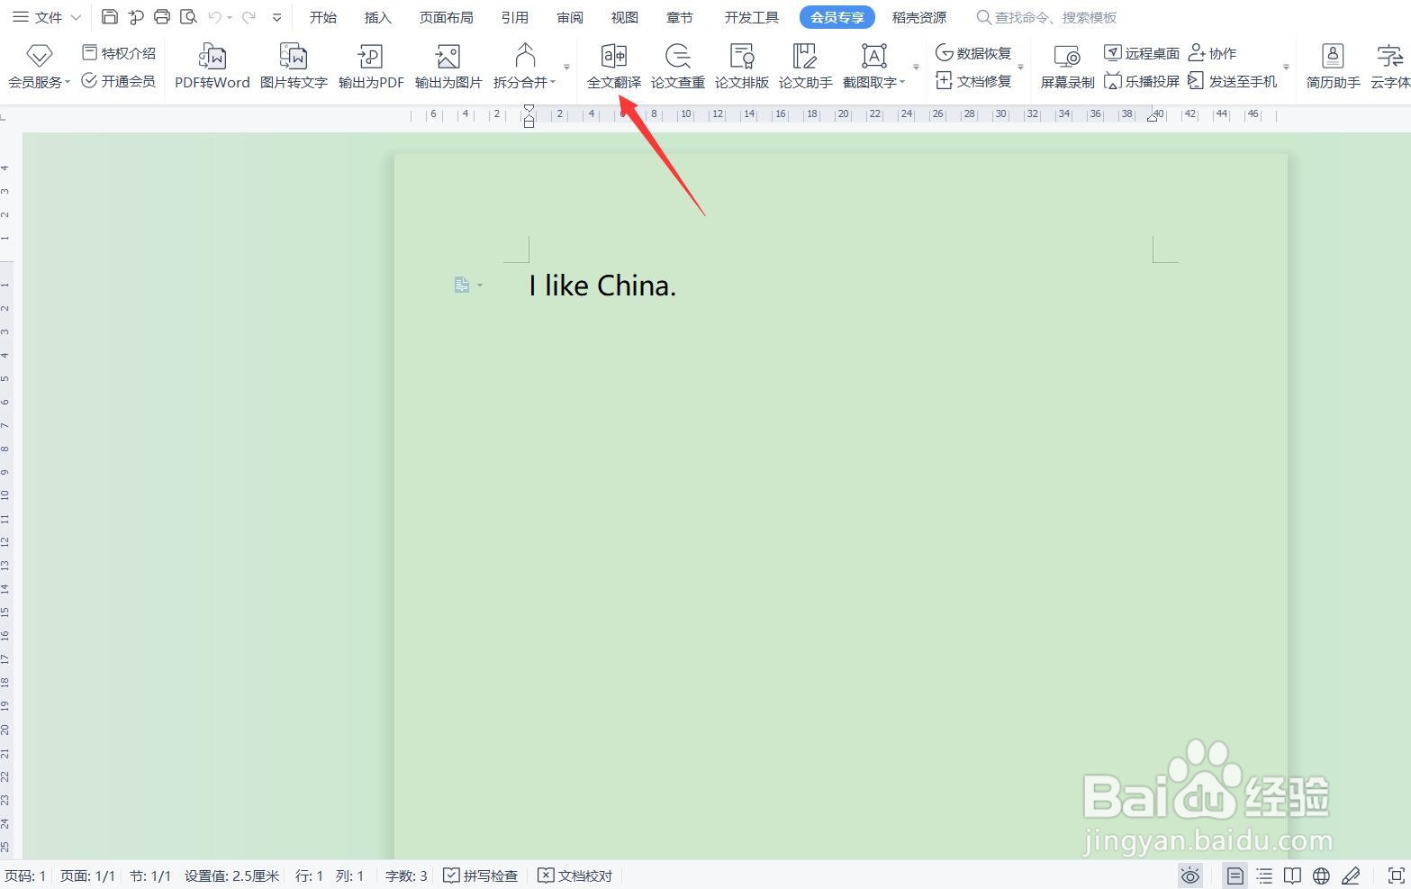Switch to web layout view icon

coord(1322,875)
